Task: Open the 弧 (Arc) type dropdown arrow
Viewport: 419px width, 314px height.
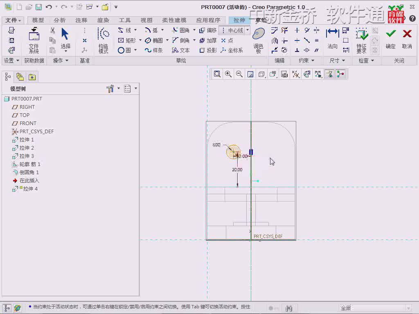Action: [x=162, y=30]
